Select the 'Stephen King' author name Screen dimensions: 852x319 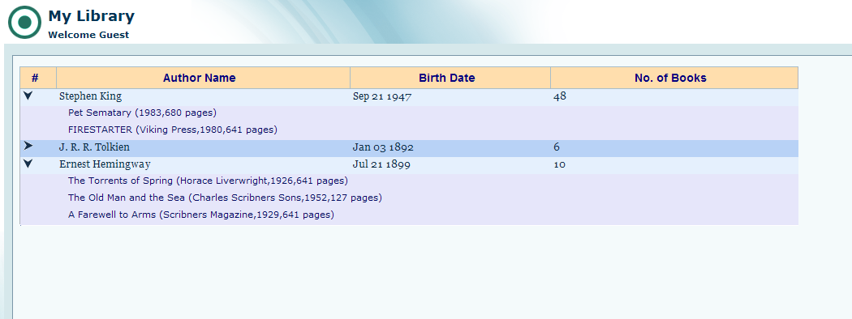coord(90,96)
